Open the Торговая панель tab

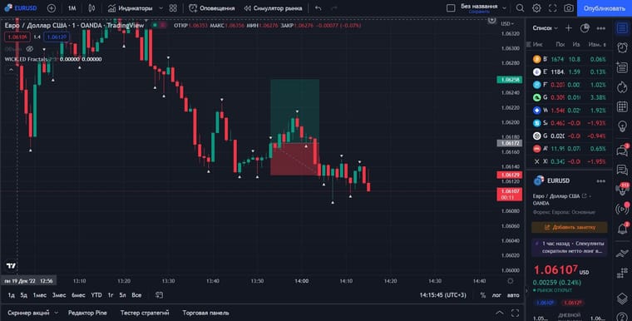click(205, 313)
